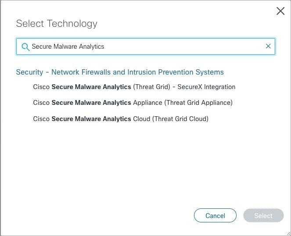
Task: Click the greyed-out Select button
Action: click(263, 215)
